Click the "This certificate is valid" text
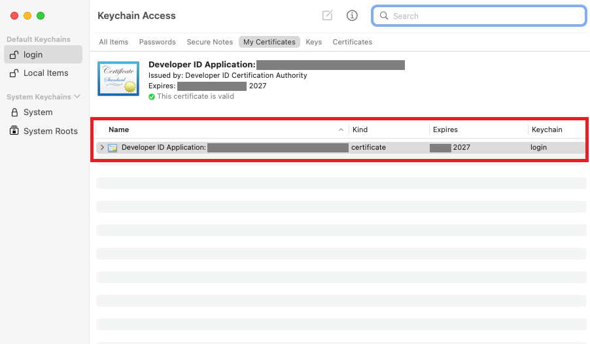The height and width of the screenshot is (344, 590). (196, 96)
